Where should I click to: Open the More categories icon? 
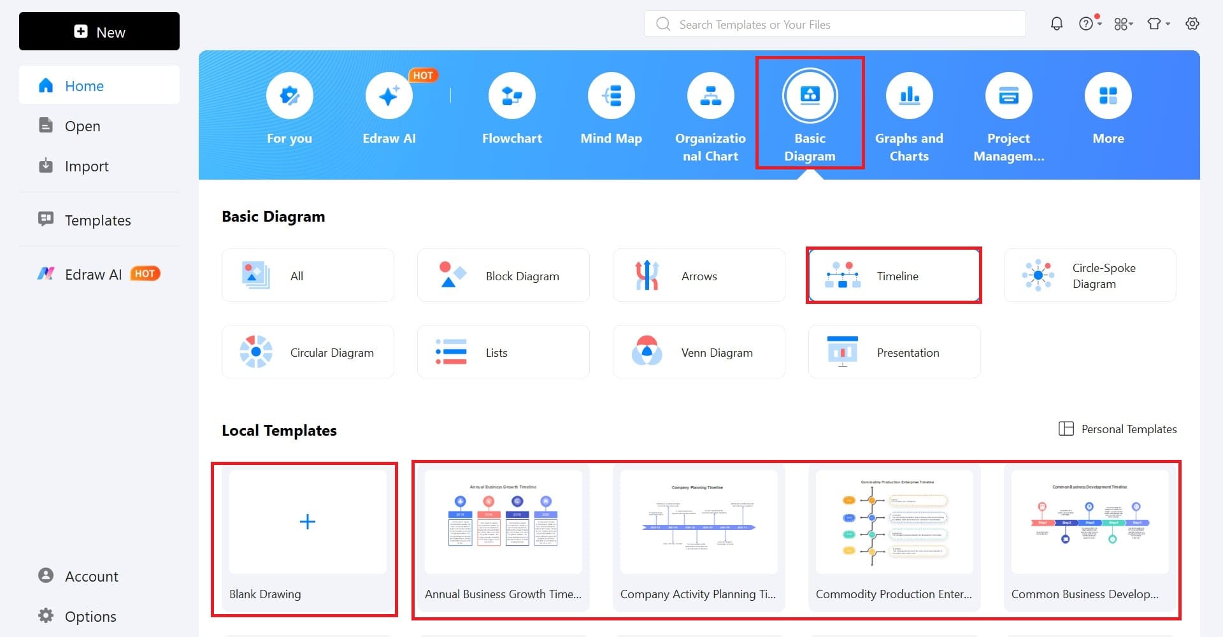point(1108,96)
